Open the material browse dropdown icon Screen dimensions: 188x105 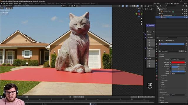(160, 51)
